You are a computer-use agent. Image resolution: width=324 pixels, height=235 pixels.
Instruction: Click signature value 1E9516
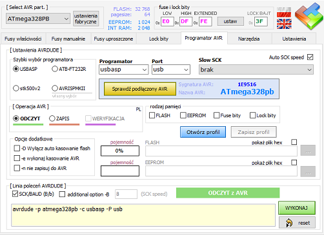point(247,84)
